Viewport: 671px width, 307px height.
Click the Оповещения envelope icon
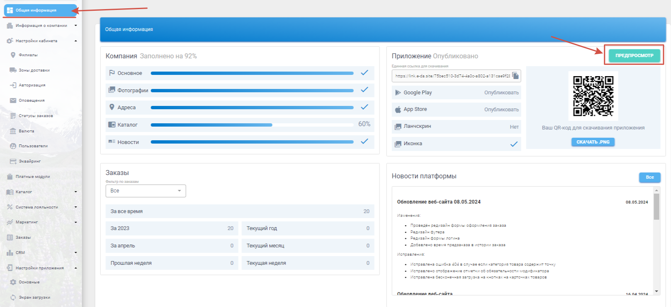pos(13,101)
